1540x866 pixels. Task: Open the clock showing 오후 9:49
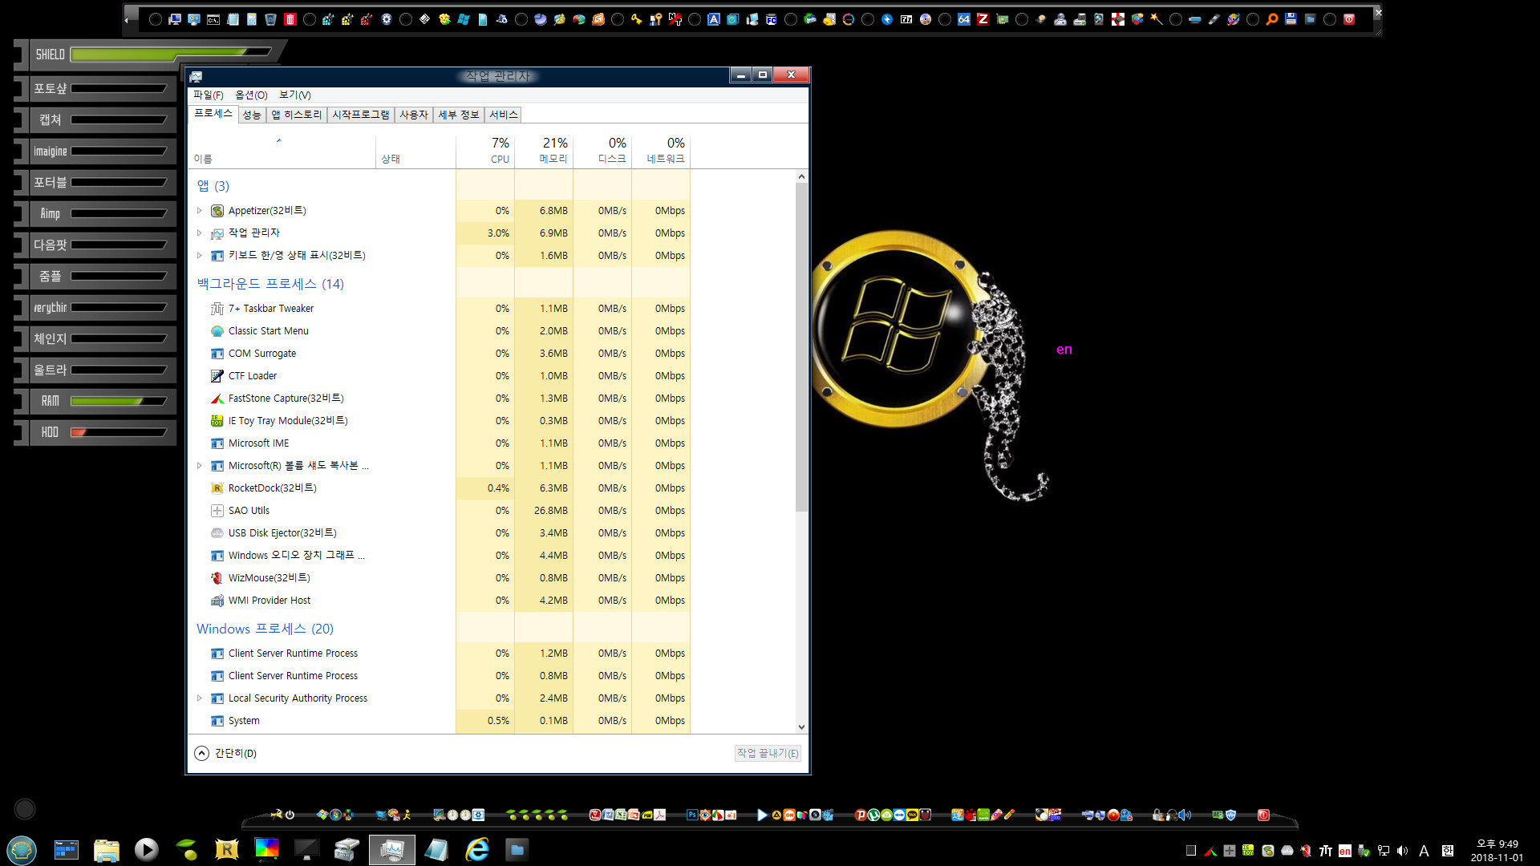[1497, 844]
